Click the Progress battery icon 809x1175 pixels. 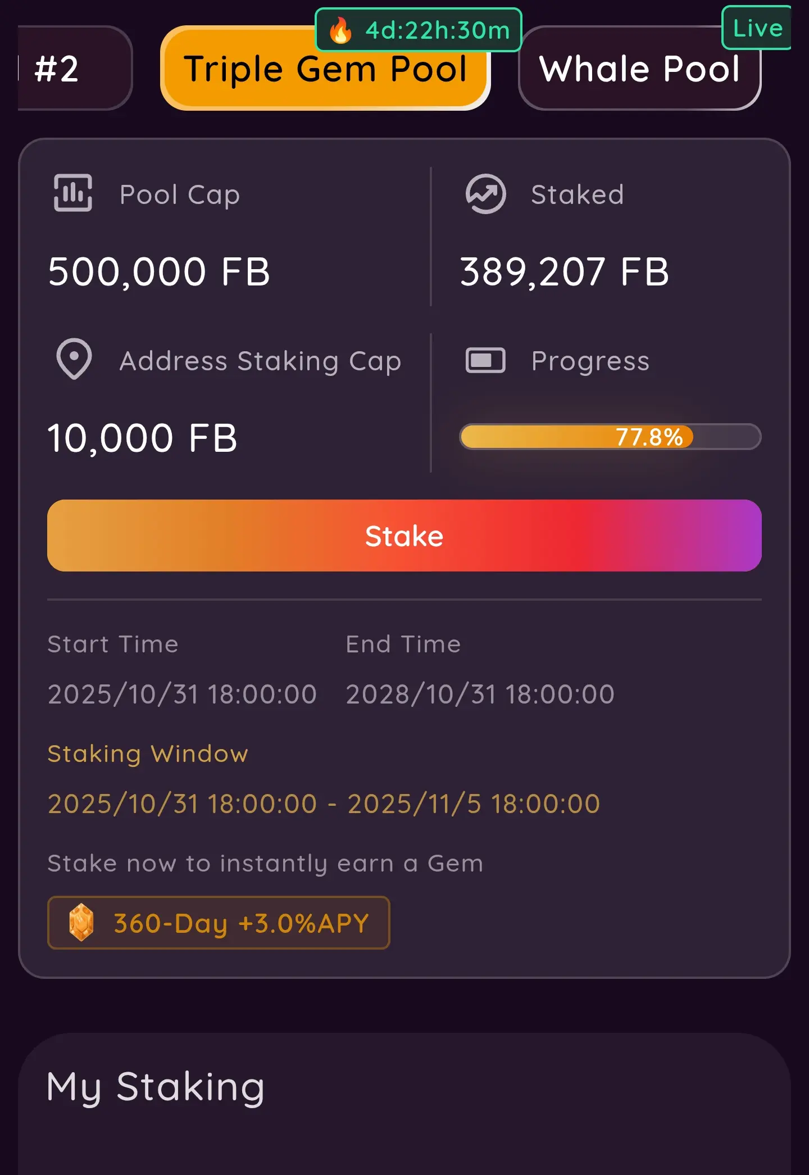[x=485, y=361]
